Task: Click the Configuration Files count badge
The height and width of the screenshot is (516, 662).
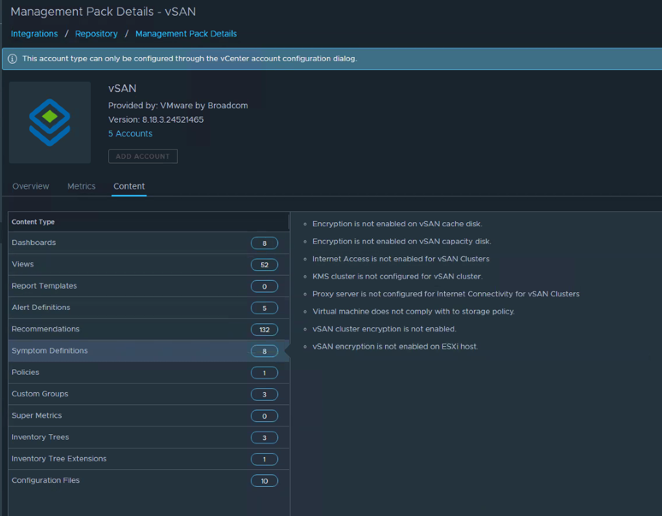Action: pos(264,481)
